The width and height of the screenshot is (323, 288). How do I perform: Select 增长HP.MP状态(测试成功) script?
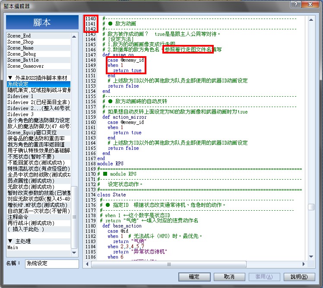pos(38,205)
